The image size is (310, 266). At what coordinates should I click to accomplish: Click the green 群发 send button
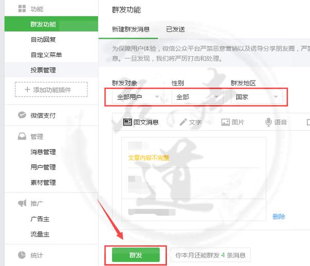pyautogui.click(x=136, y=255)
